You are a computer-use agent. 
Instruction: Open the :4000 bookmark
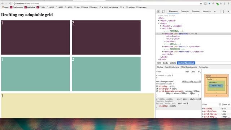(69, 7)
